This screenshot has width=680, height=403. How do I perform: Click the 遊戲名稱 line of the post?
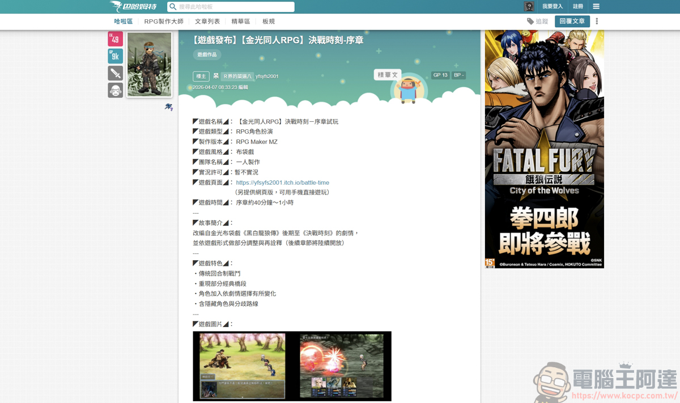coord(265,122)
